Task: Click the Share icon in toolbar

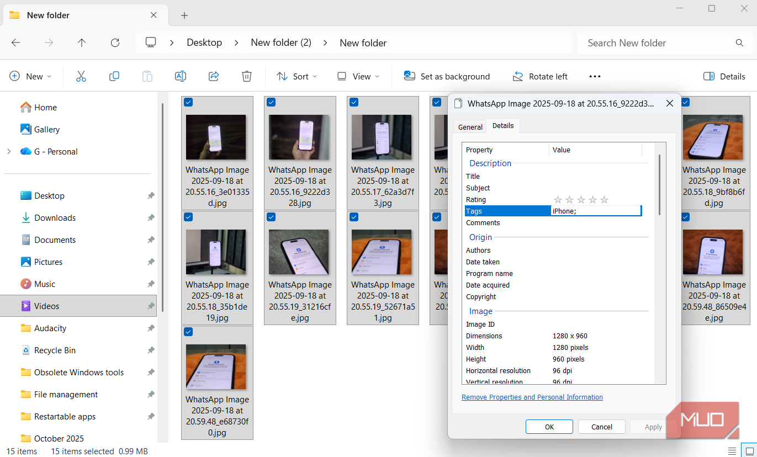Action: pyautogui.click(x=214, y=76)
